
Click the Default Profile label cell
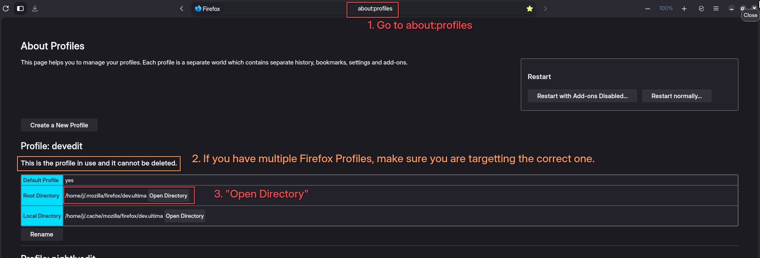click(42, 180)
